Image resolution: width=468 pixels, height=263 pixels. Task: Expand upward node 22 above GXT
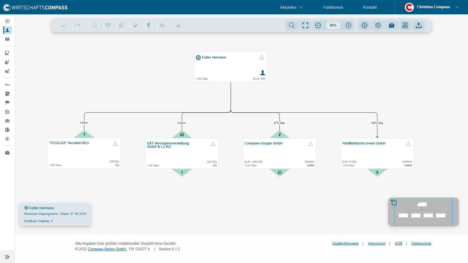tap(182, 135)
